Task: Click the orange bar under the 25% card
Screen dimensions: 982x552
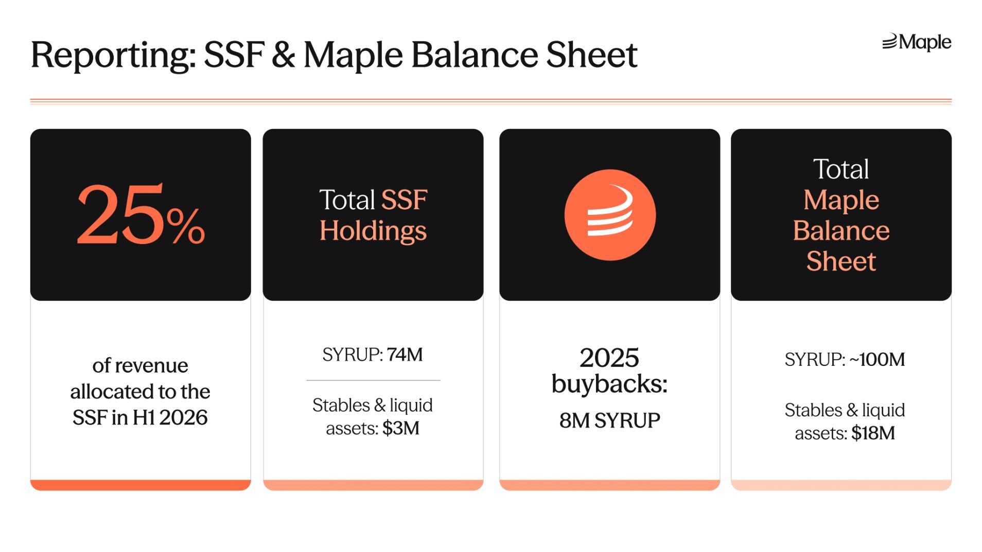Action: tap(141, 485)
